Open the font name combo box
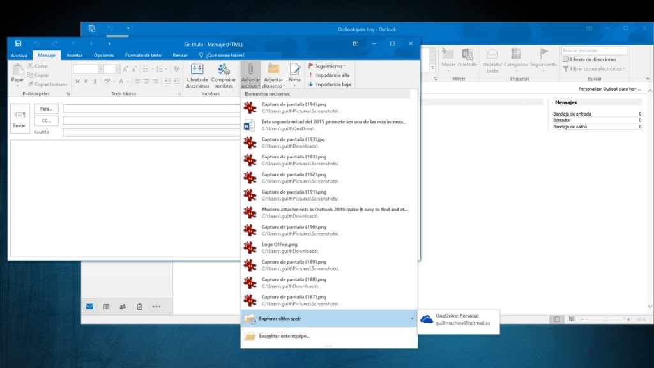The width and height of the screenshot is (654, 368). pos(88,69)
